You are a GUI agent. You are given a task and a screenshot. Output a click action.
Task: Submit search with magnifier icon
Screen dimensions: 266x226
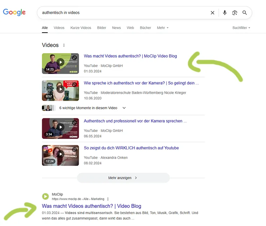244,13
